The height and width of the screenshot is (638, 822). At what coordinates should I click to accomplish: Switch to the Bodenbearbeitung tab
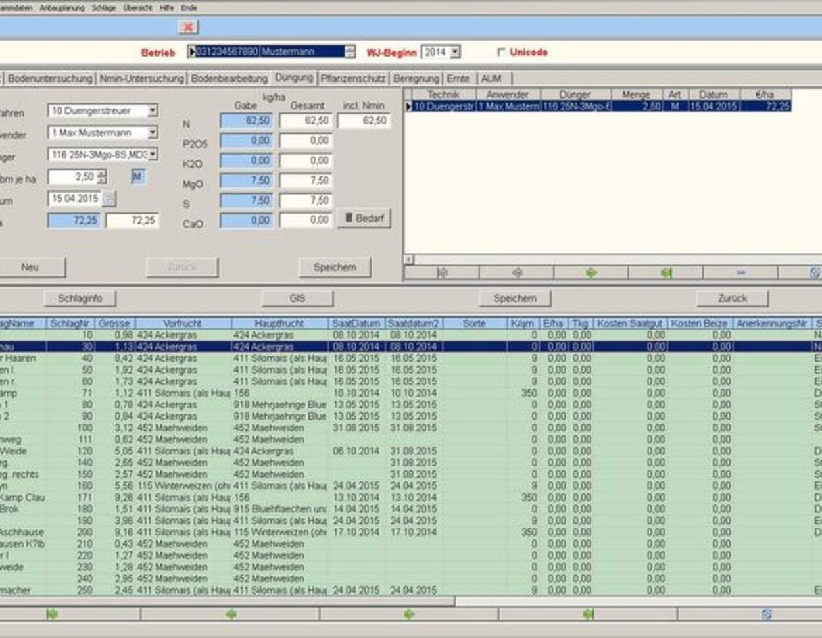(x=229, y=78)
